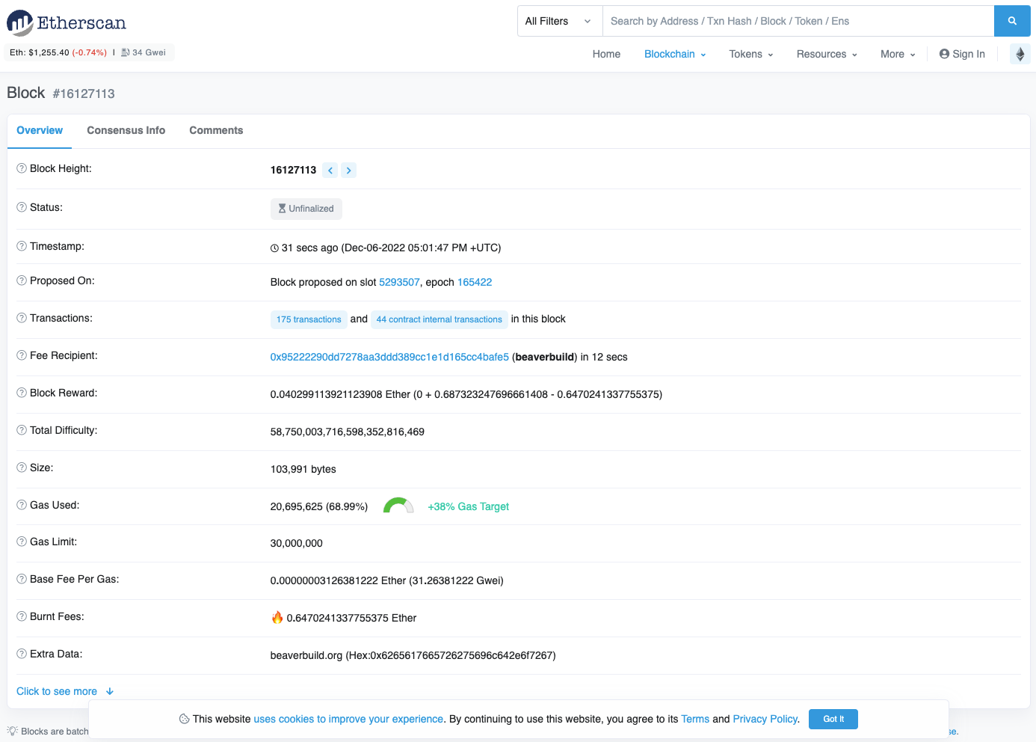Screen dimensions: 1036x742
Task: Click the green Gas Used gauge
Action: click(x=398, y=505)
